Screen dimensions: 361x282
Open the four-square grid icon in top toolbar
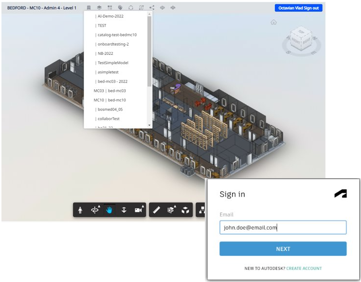point(109,8)
